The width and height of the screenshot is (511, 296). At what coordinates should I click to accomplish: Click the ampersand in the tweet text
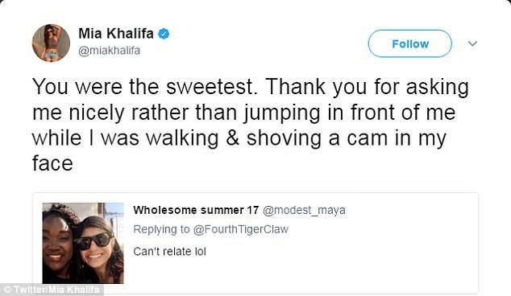tap(232, 138)
